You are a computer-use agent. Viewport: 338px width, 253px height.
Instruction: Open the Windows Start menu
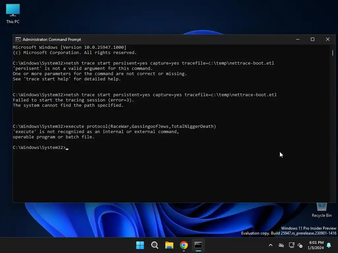[x=140, y=245]
